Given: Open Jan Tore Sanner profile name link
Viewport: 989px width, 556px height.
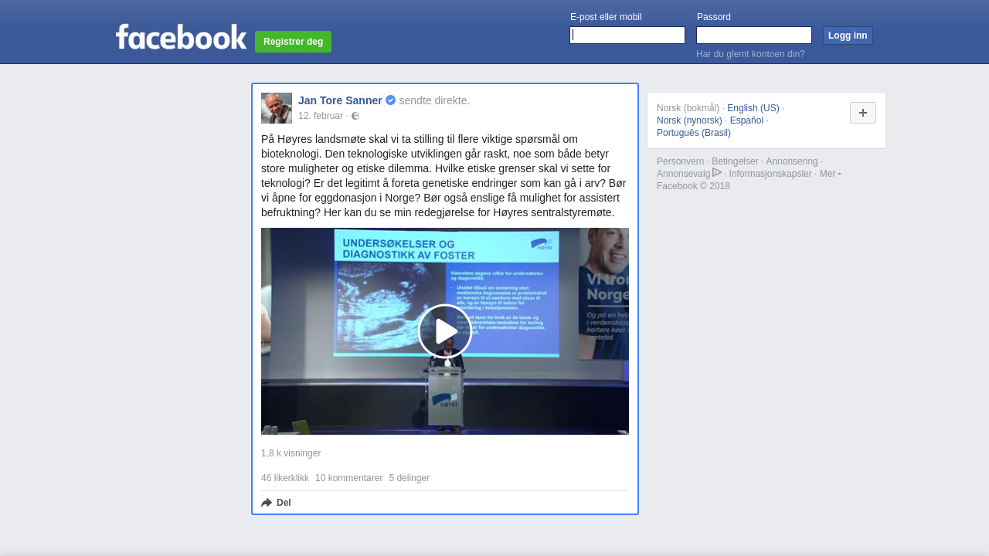Looking at the screenshot, I should coord(340,100).
